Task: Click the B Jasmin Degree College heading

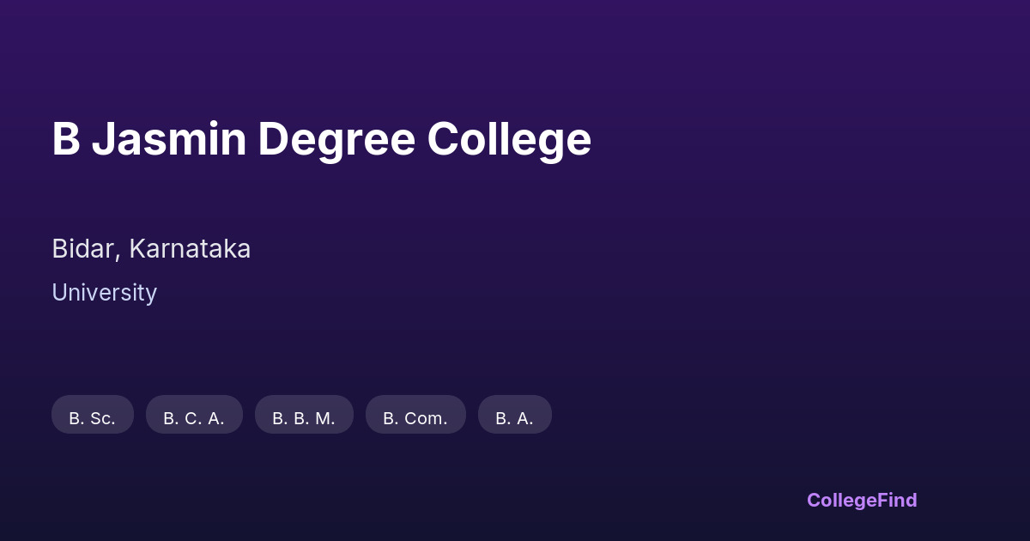Action: pyautogui.click(x=321, y=139)
